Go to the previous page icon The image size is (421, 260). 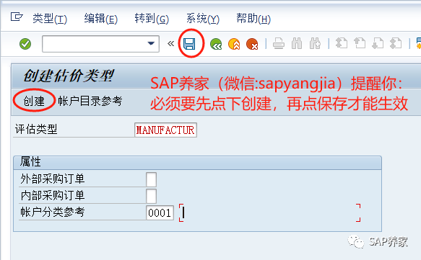(360, 43)
